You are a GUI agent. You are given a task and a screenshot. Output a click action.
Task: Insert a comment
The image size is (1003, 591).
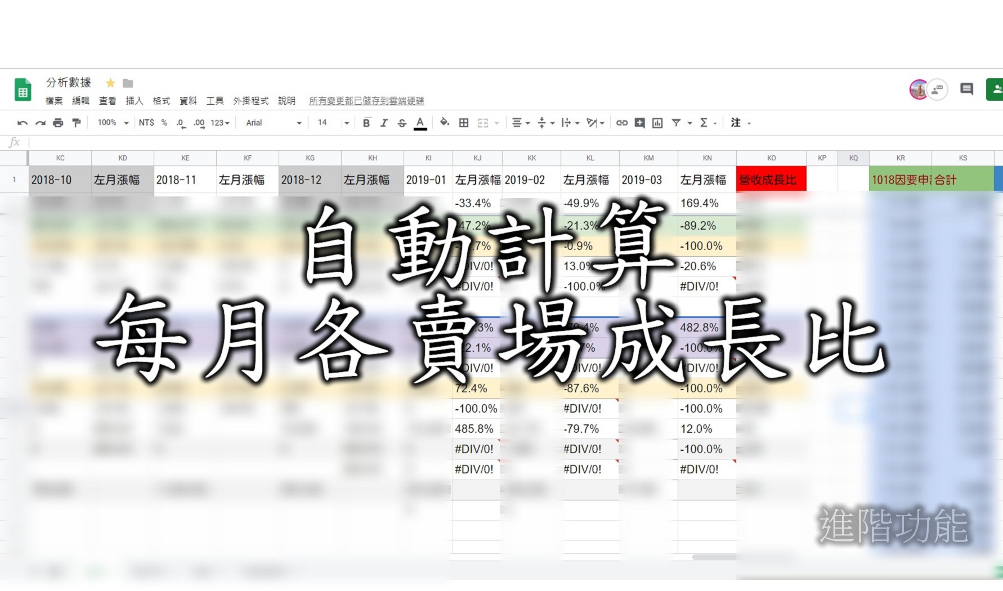(x=639, y=122)
